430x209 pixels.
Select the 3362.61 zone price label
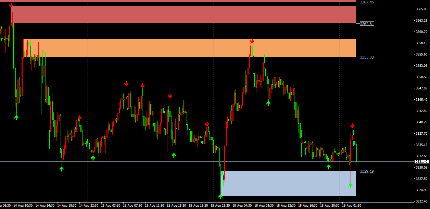(x=367, y=24)
